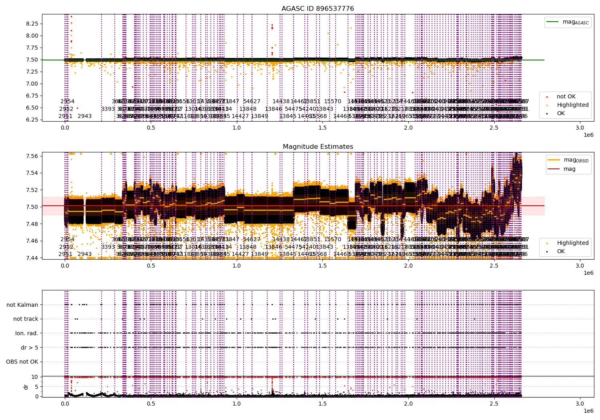Click the 'Magnitude Estimates' plot title

click(318, 147)
